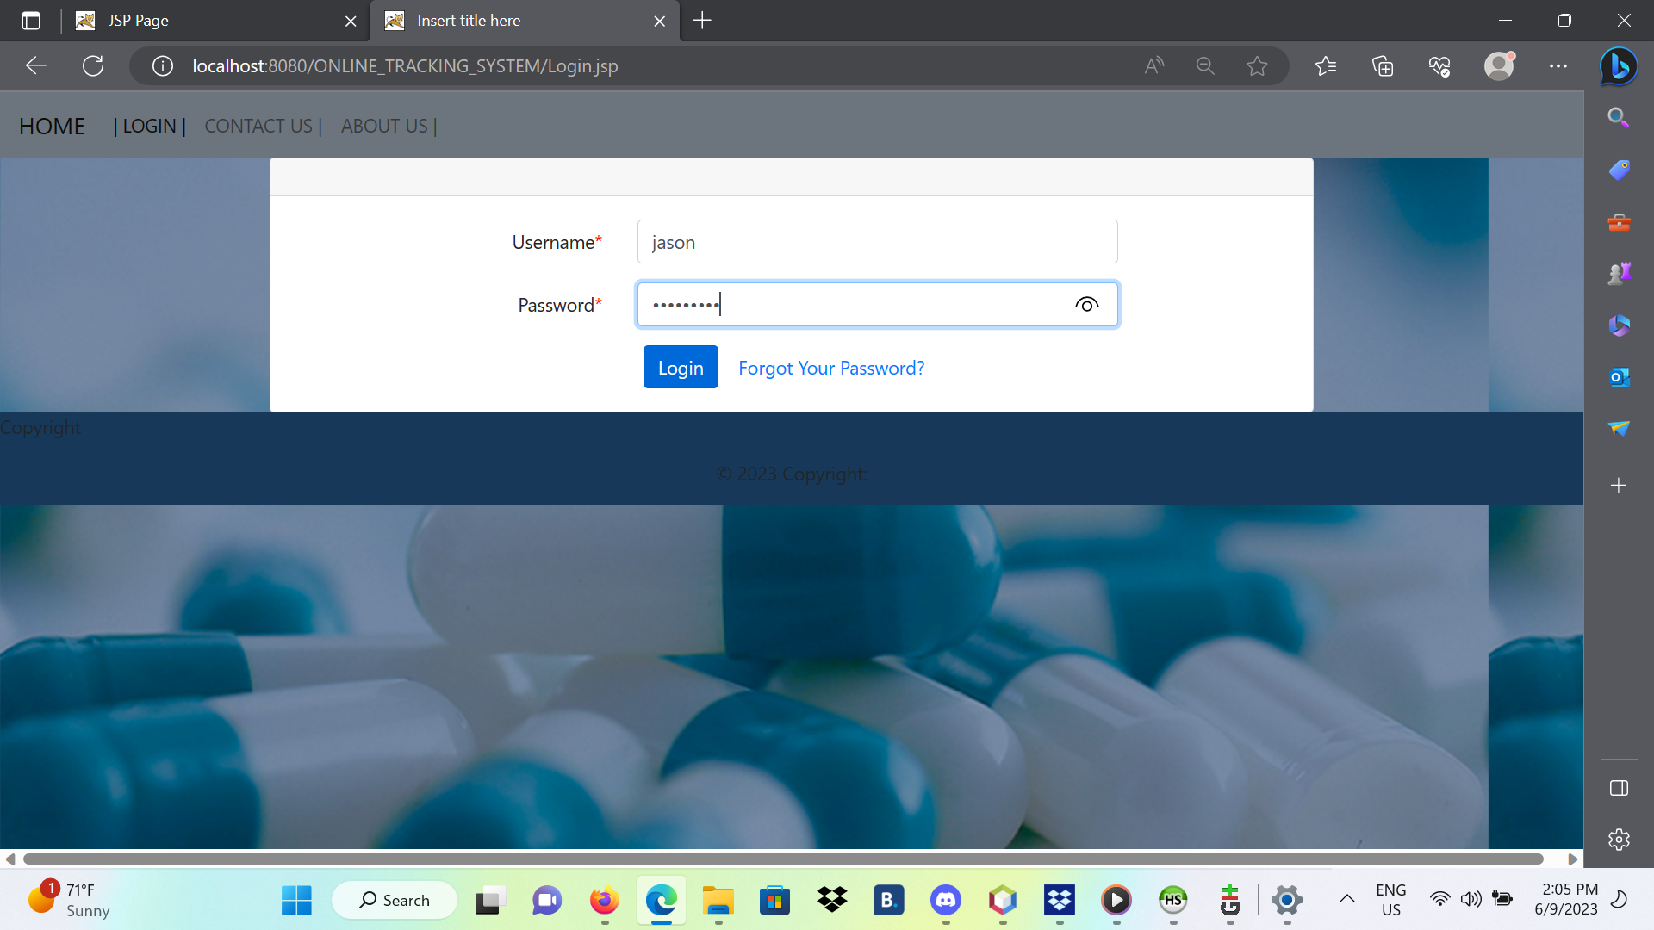This screenshot has height=930, width=1654.
Task: Open Drop in the Edge sidebar
Action: click(1618, 429)
